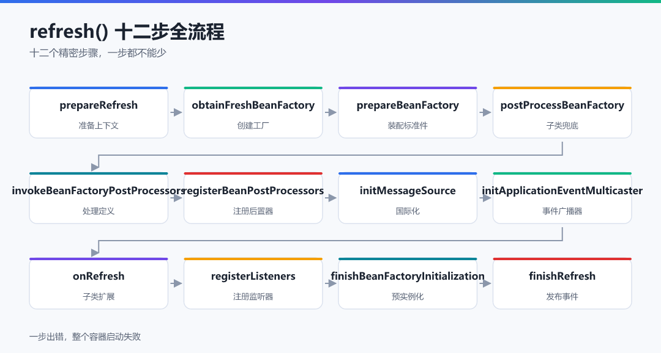Select the initMessageSource step card
This screenshot has height=353, width=661.
(x=408, y=198)
